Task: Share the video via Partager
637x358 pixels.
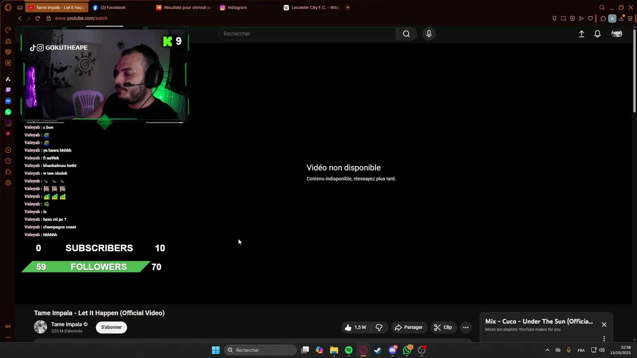Action: coord(409,327)
